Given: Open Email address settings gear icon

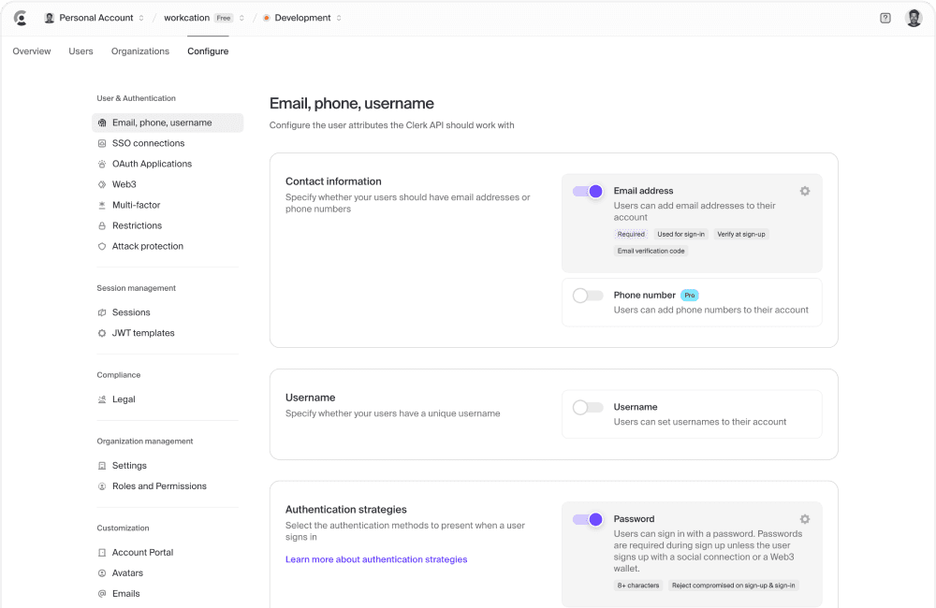Looking at the screenshot, I should coord(805,191).
